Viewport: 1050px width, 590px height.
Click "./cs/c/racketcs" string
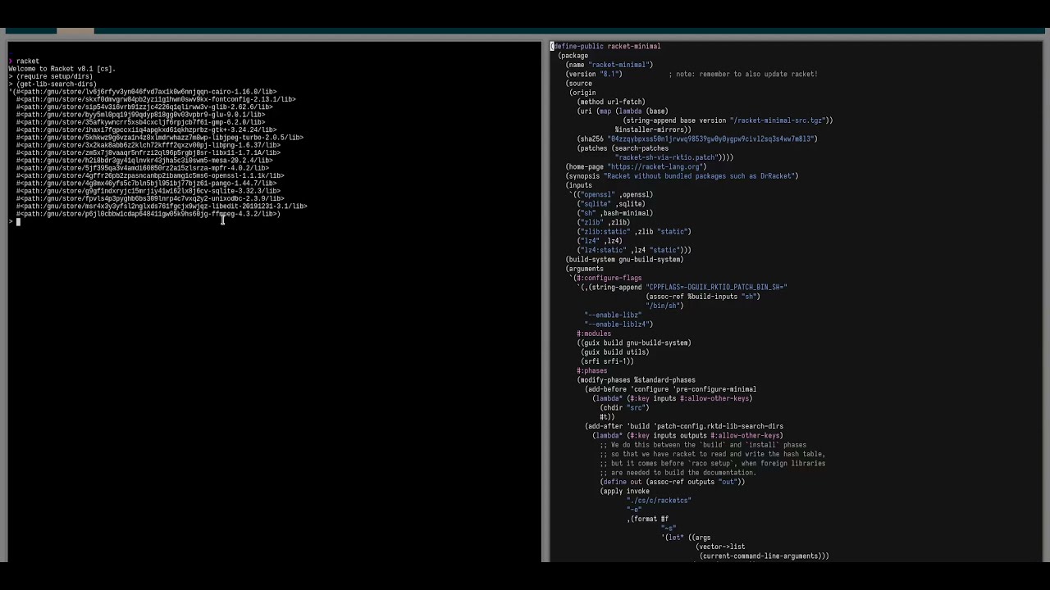pyautogui.click(x=659, y=500)
